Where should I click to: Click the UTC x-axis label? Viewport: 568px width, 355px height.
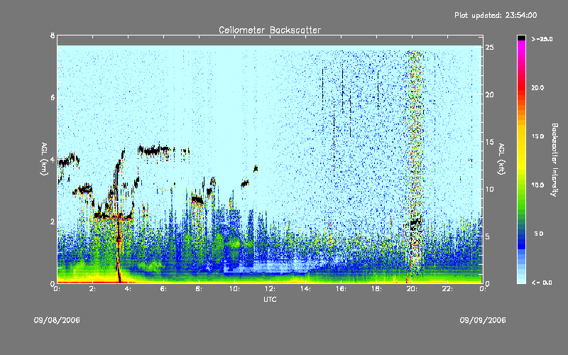(270, 299)
